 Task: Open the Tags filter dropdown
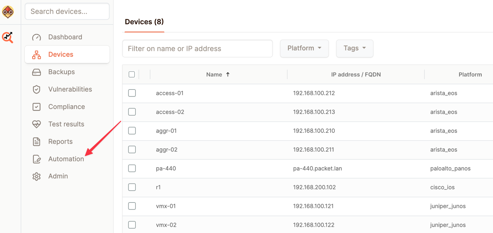[354, 48]
